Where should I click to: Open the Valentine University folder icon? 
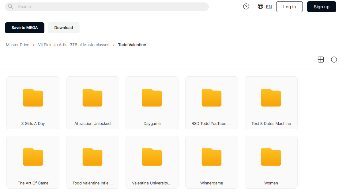tap(152, 157)
